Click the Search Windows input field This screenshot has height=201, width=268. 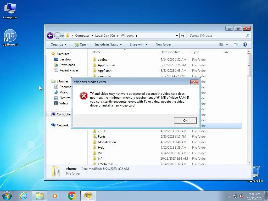(x=217, y=36)
